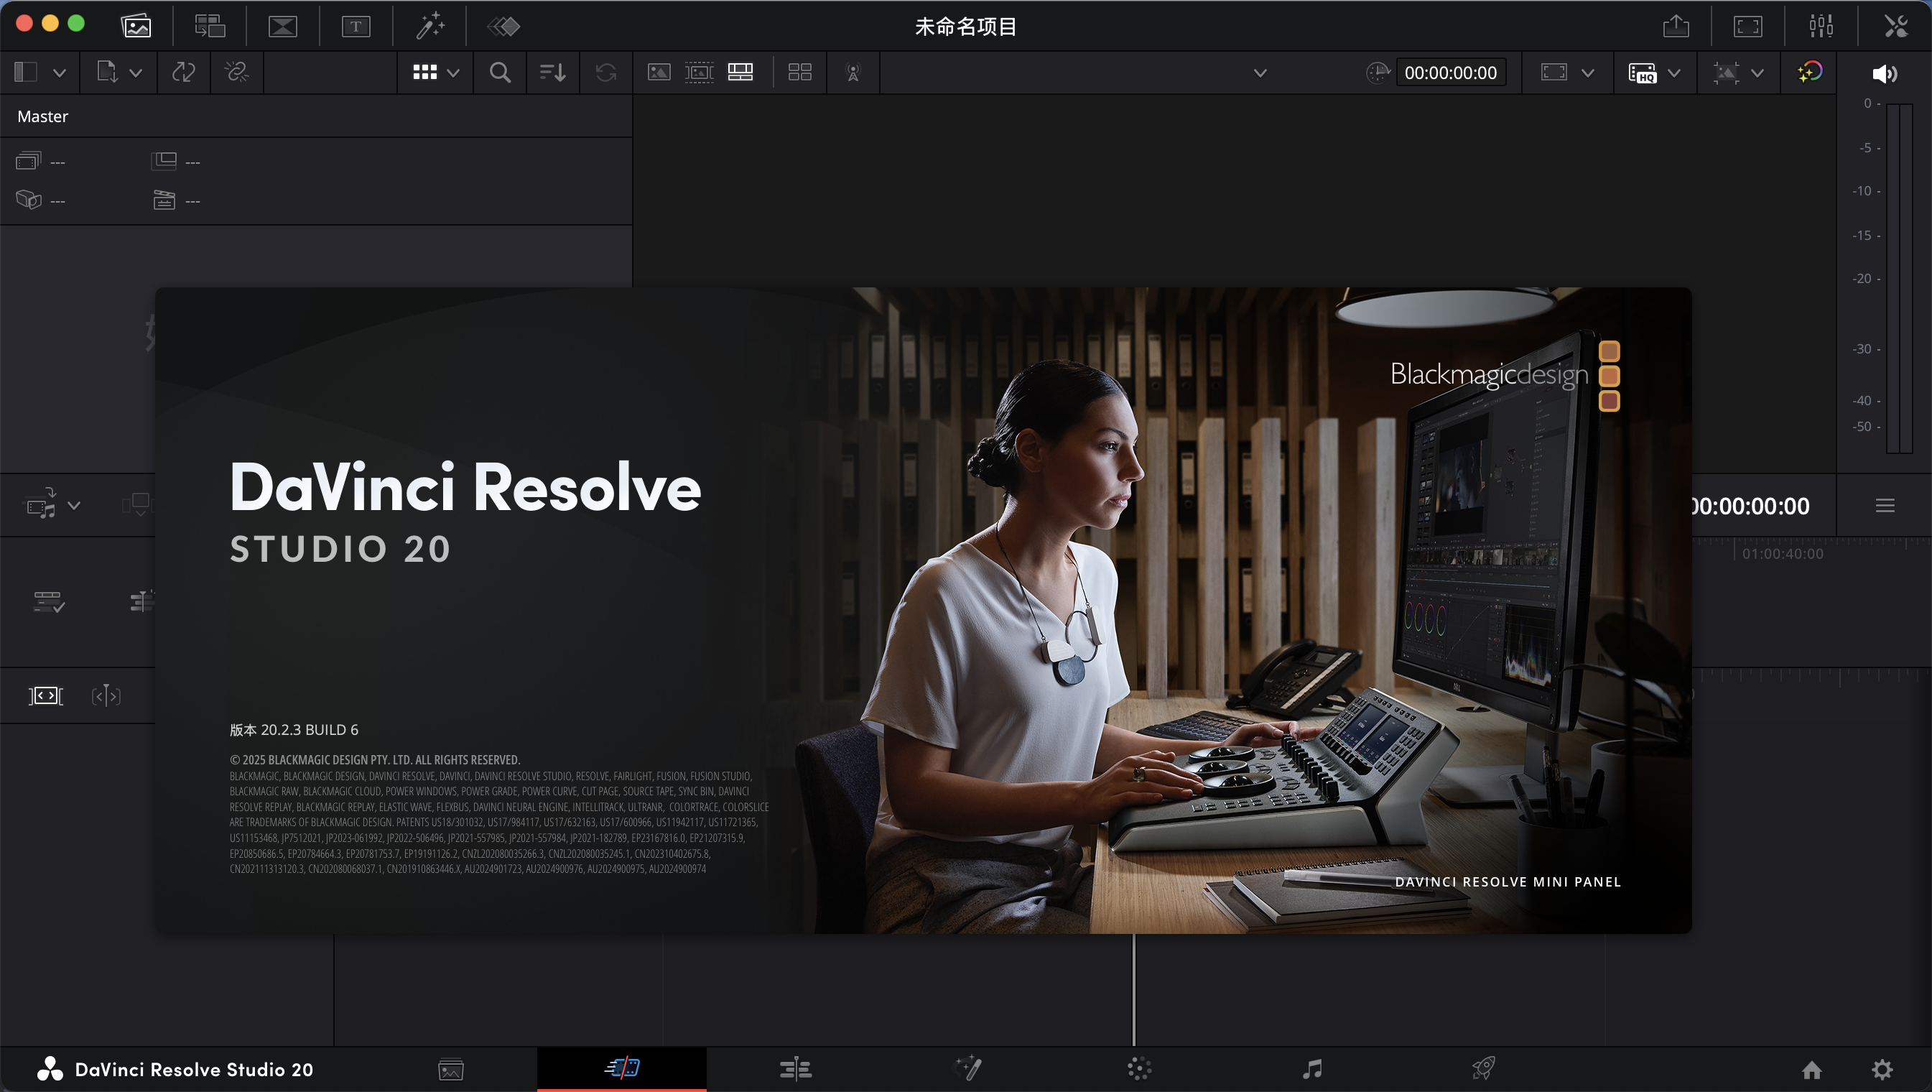Switch to the Edit page tab
1932x1092 pixels.
[795, 1069]
